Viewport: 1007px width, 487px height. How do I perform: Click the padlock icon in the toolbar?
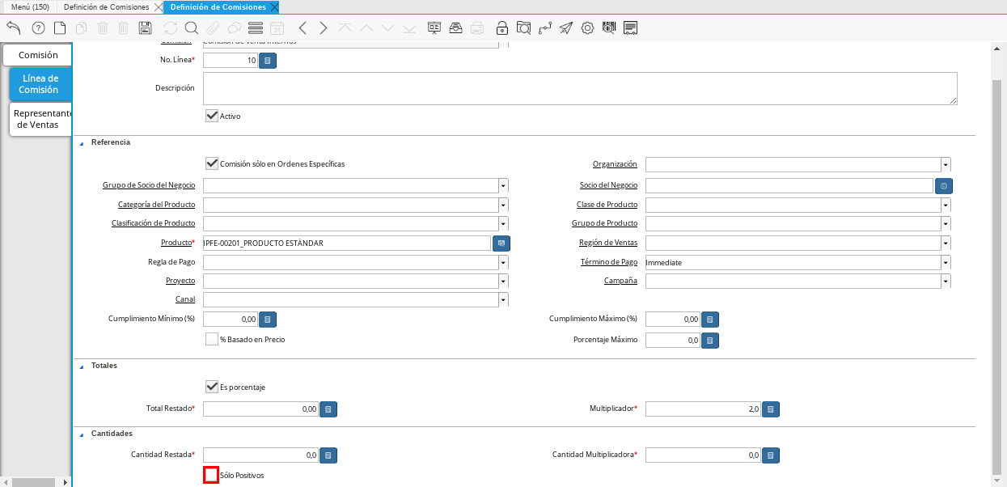(x=501, y=28)
